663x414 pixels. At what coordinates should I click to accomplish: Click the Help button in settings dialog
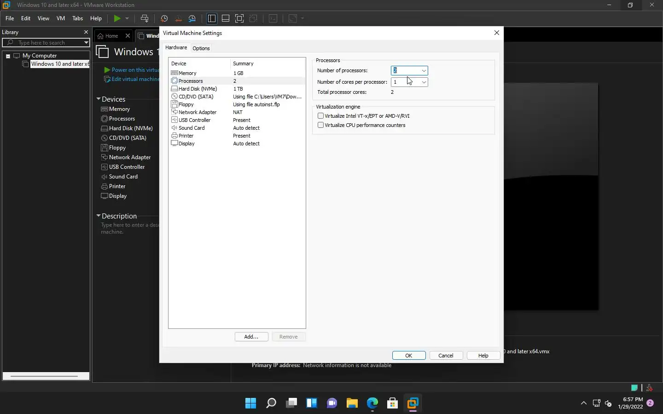point(483,356)
